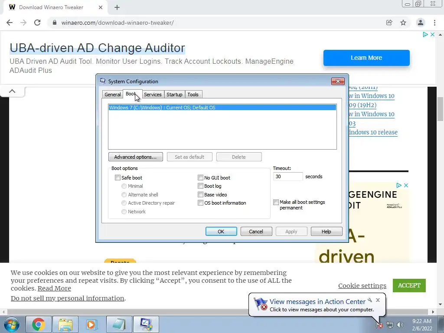Viewport: 444px width, 333px height.
Task: Reload the Winaero page
Action: tap(37, 23)
